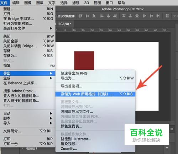Viewport: 178px width, 154px height.
Task: Select 将图层导出到文件... submenu item
Action: click(95, 112)
